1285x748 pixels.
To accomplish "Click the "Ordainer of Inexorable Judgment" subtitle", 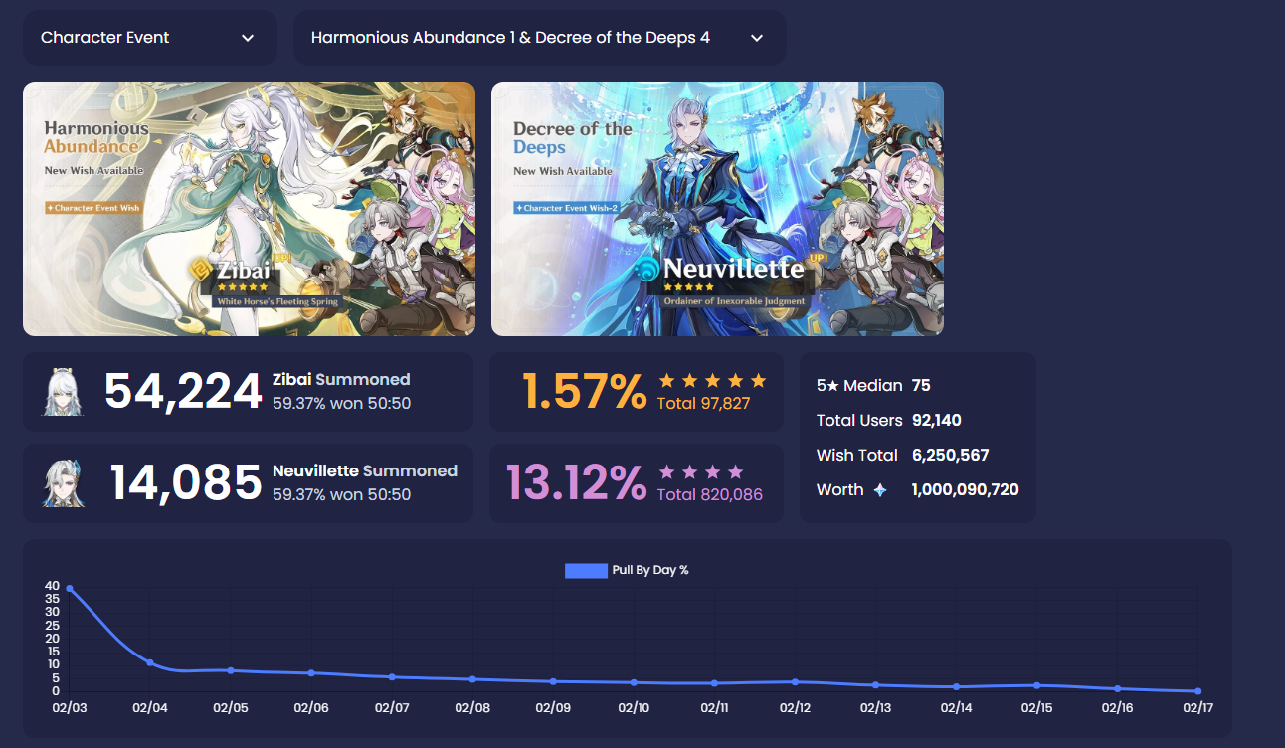I will pos(735,301).
